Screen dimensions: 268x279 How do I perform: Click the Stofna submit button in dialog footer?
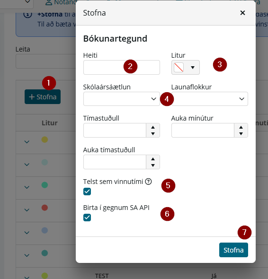(233, 250)
